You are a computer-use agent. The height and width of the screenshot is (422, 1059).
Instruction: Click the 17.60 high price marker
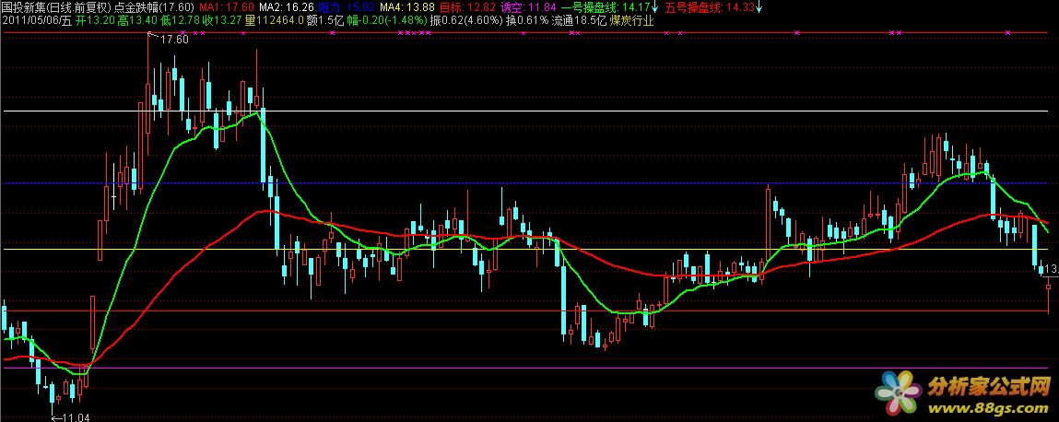click(173, 40)
